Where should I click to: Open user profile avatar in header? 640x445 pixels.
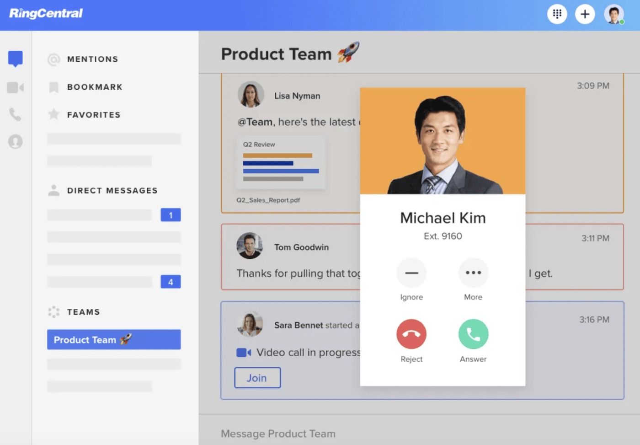pos(613,14)
